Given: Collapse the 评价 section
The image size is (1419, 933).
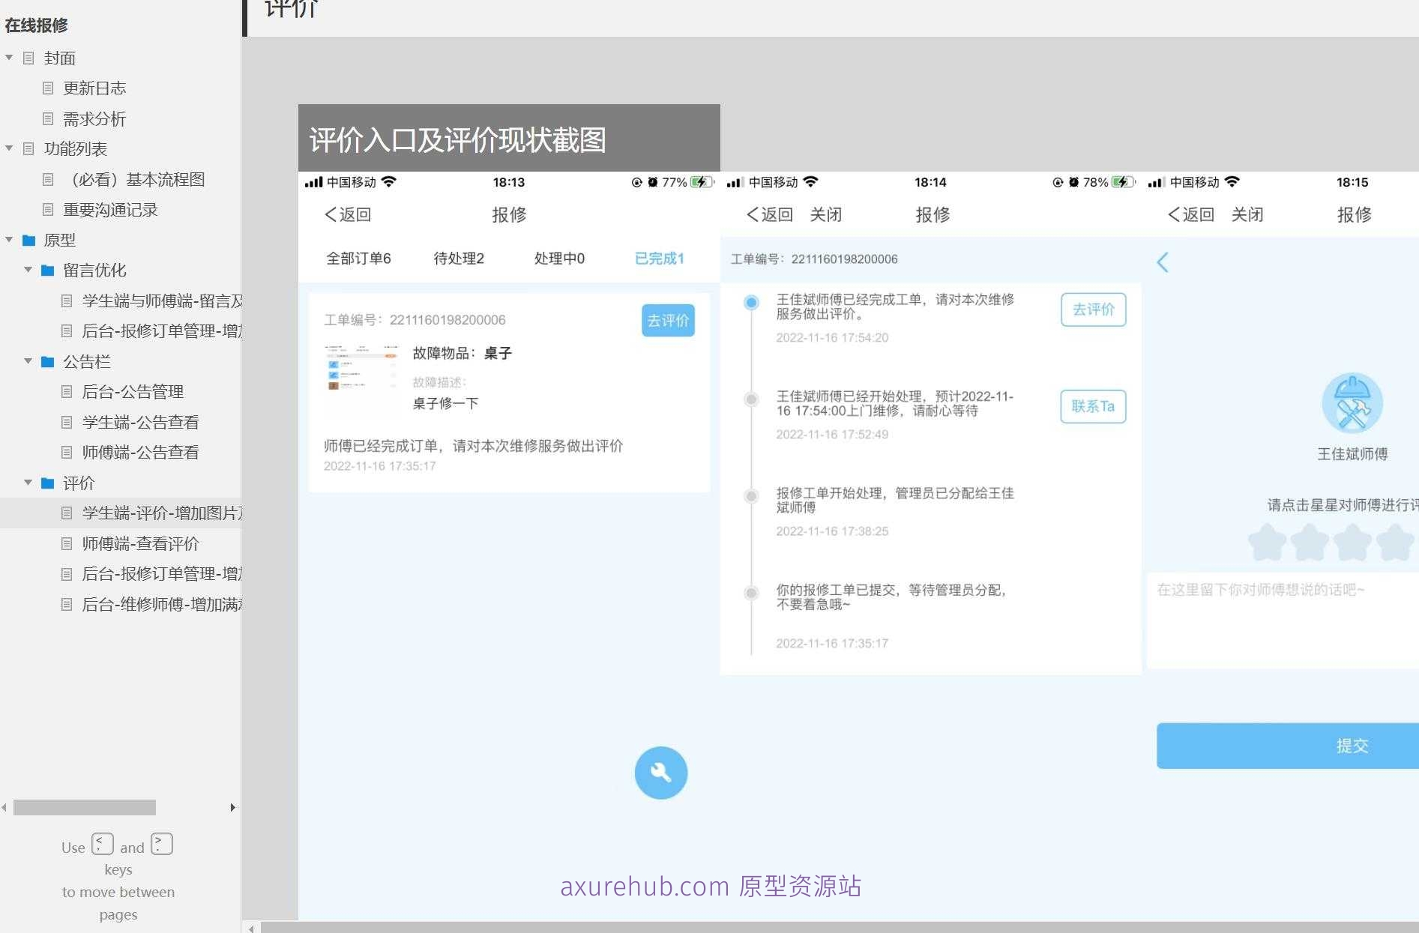Looking at the screenshot, I should click(28, 483).
